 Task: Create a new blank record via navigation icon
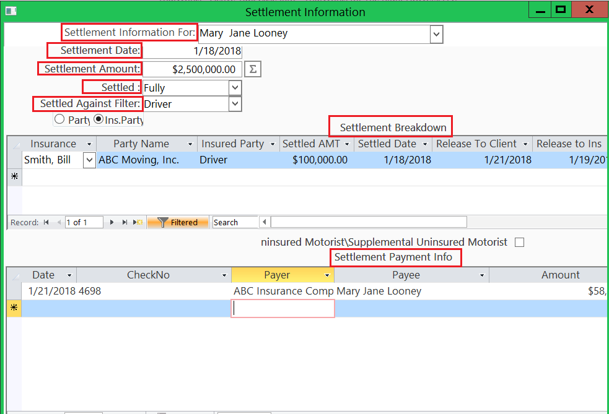(x=137, y=222)
